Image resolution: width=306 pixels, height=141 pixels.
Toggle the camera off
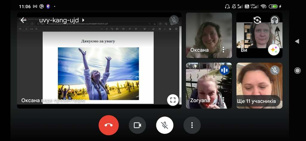pos(137,125)
